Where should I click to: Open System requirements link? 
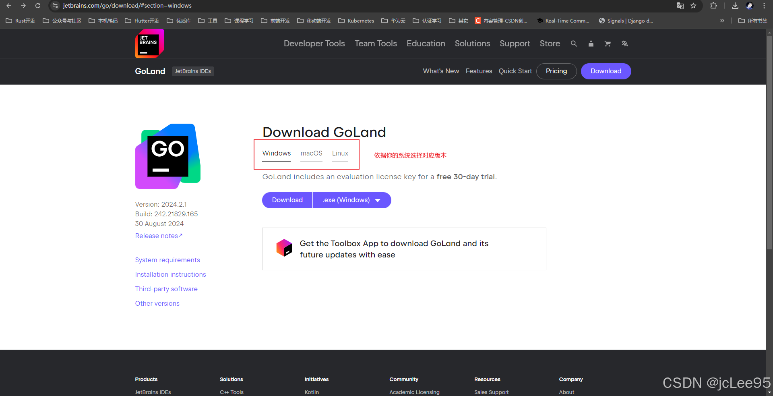(167, 260)
